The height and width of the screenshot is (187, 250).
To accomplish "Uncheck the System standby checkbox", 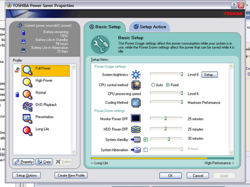I will point(146,139).
